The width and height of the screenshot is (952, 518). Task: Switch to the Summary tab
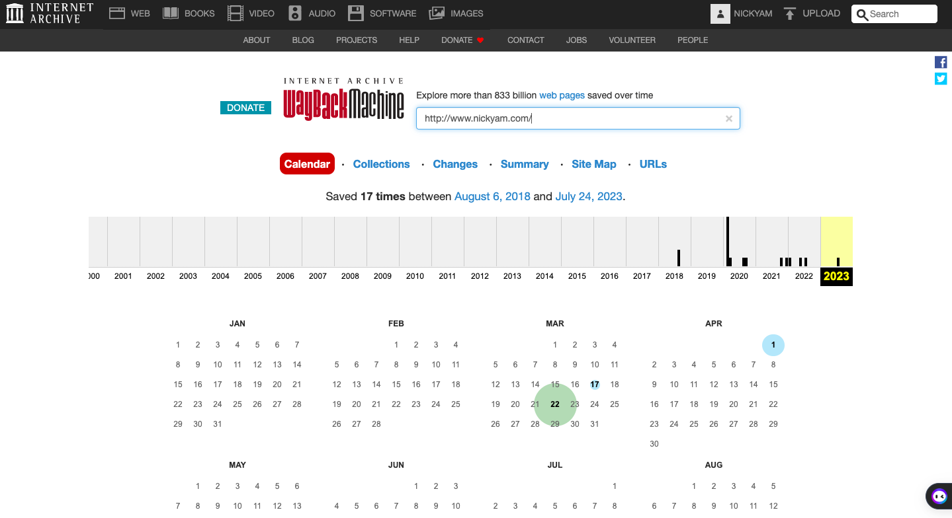pos(525,164)
